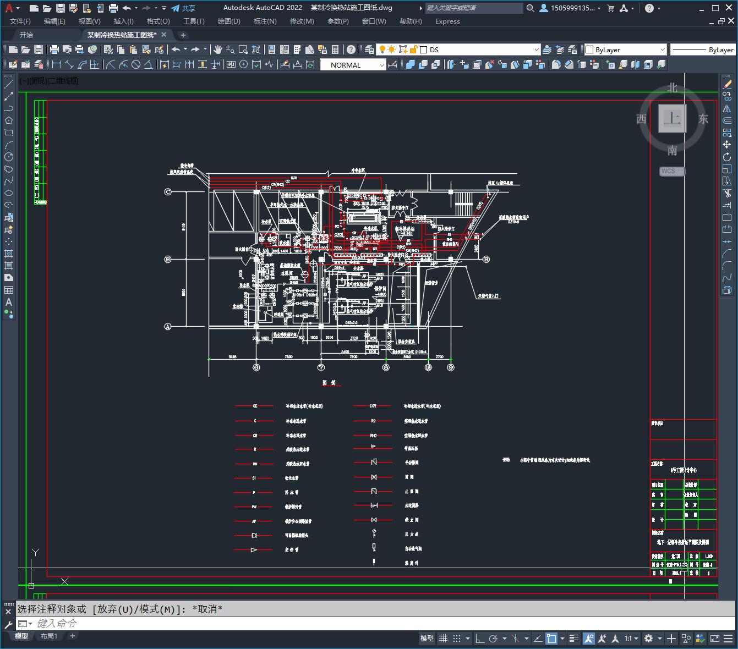Select the Polygon draw tool
This screenshot has height=649, width=738.
(x=9, y=120)
